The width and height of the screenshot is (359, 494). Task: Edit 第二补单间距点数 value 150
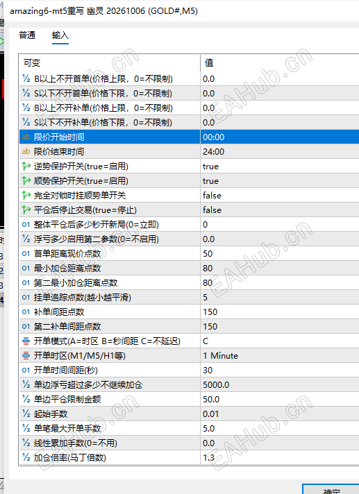point(280,326)
